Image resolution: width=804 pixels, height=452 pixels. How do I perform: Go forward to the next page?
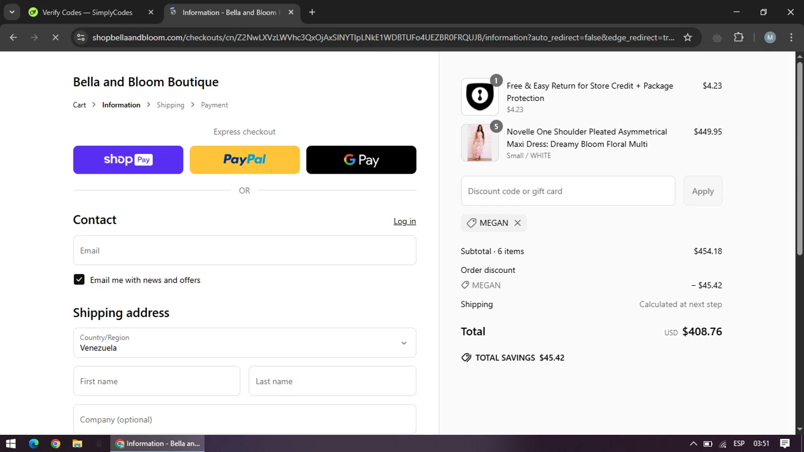(x=34, y=38)
